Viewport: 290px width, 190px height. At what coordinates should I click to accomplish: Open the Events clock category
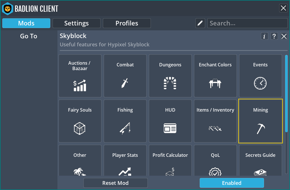260,76
